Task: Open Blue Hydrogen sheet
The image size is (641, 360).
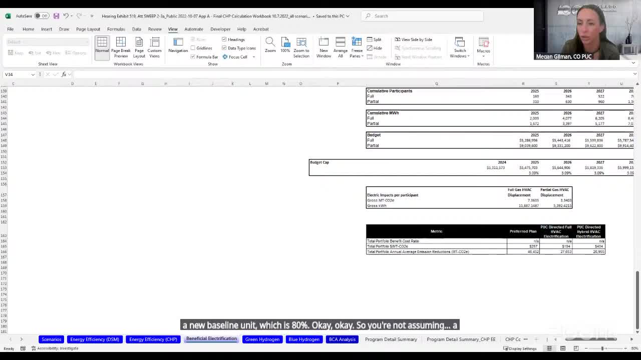Action: [304, 339]
